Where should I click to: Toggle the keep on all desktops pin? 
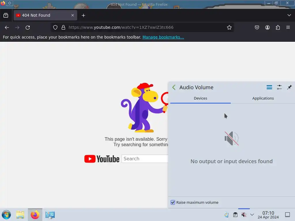pos(10,3)
